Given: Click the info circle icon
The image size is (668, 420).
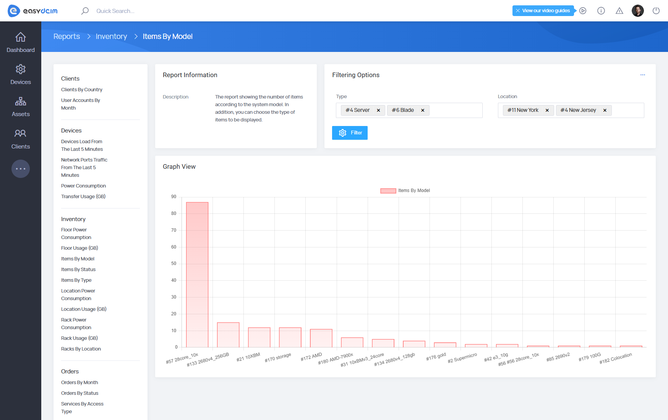Looking at the screenshot, I should tap(601, 11).
